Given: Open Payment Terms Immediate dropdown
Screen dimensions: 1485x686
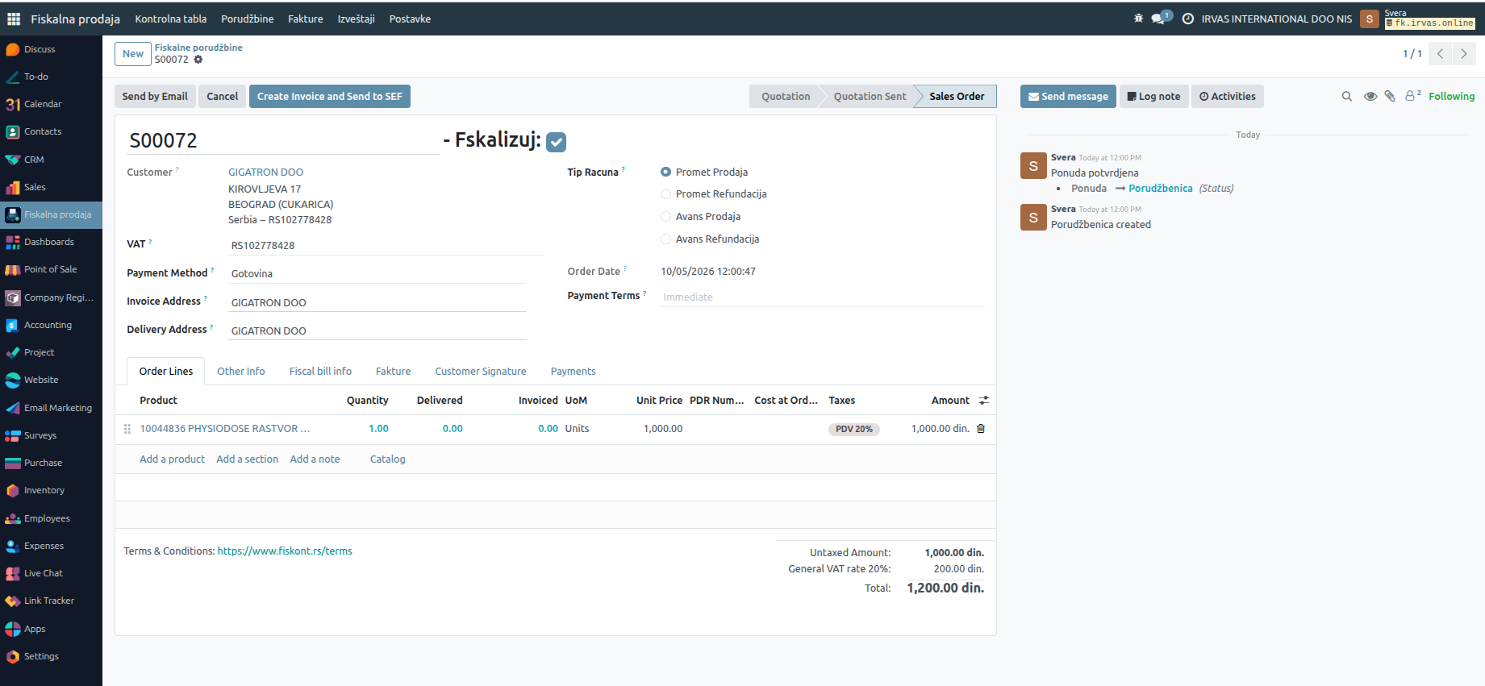Looking at the screenshot, I should (822, 297).
